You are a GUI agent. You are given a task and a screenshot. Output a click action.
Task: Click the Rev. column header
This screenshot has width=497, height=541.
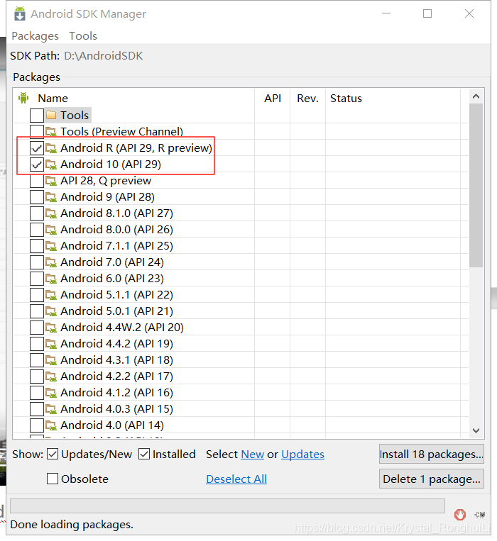click(307, 99)
